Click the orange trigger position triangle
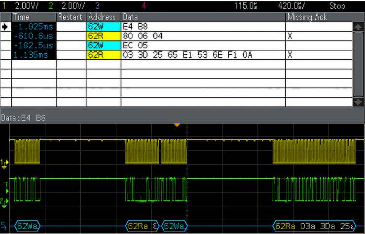Screen dimensions: 365x234 pyautogui.click(x=178, y=125)
